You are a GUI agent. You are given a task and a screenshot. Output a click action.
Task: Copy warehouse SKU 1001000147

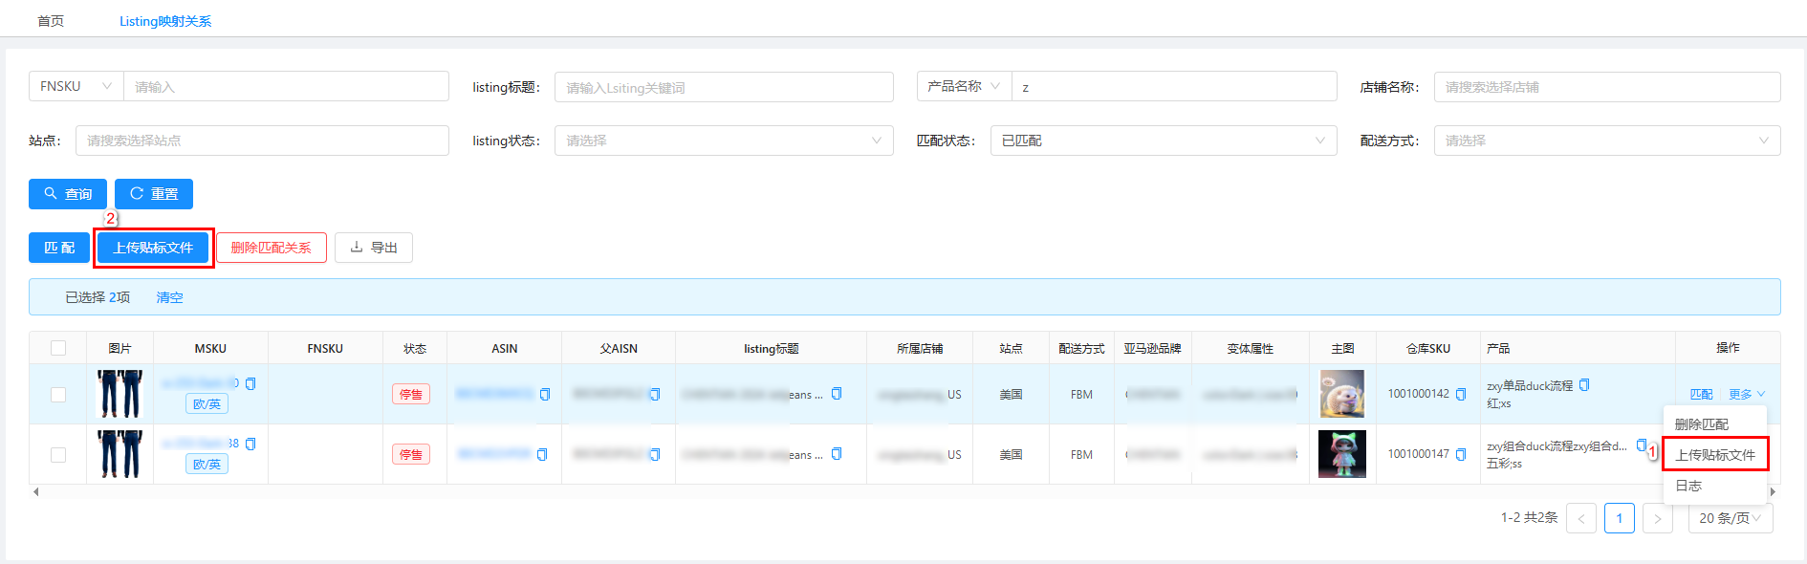tap(1460, 454)
